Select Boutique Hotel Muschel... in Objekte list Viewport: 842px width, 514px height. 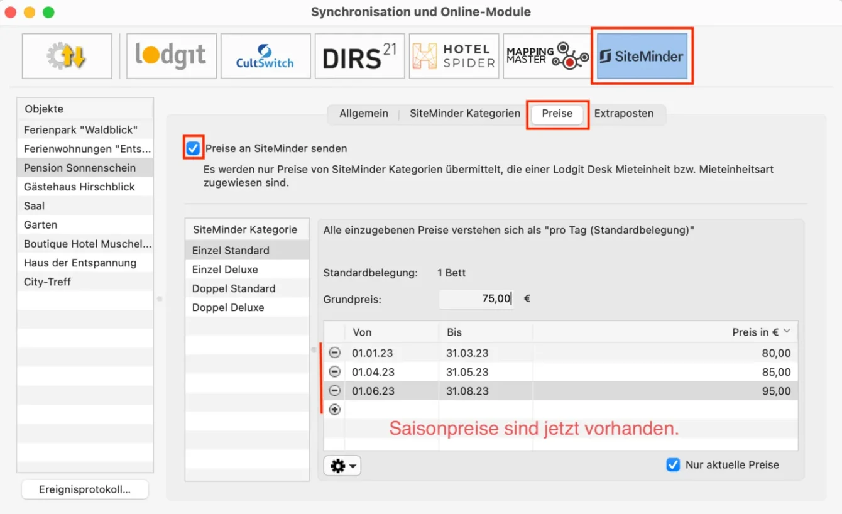pos(85,244)
